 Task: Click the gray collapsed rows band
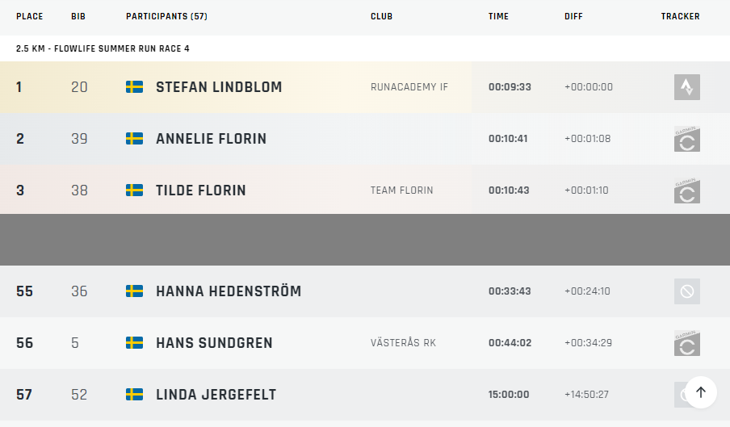coord(365,240)
